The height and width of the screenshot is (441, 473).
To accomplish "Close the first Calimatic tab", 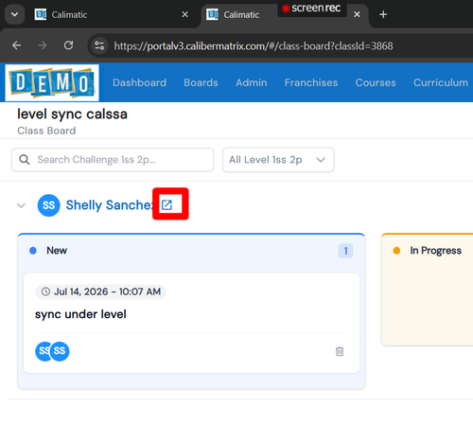I will click(185, 14).
